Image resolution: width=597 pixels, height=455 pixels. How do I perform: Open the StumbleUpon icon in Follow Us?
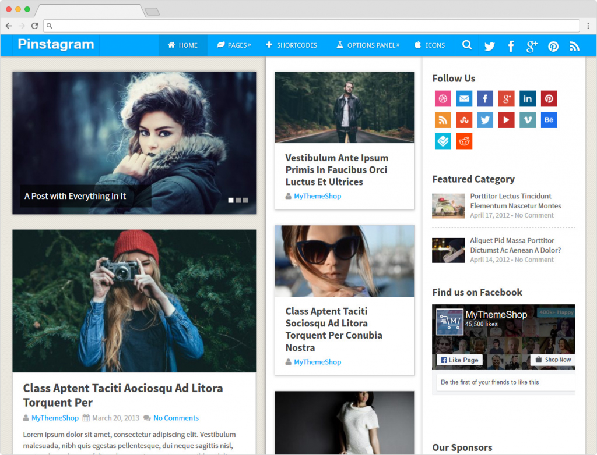coord(464,120)
